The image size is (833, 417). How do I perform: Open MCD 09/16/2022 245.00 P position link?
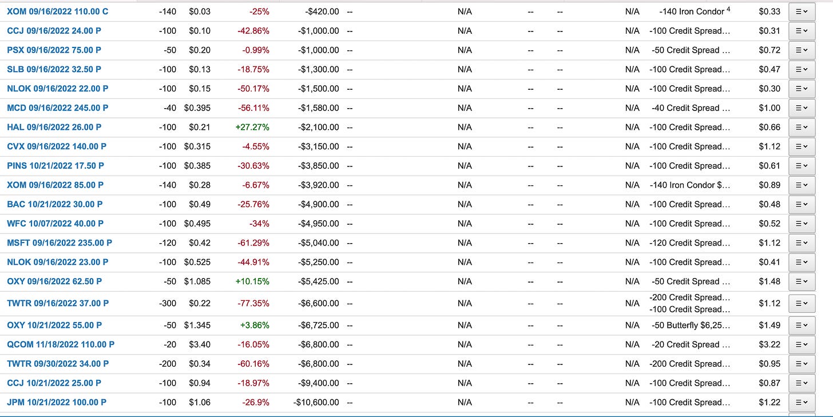click(57, 108)
